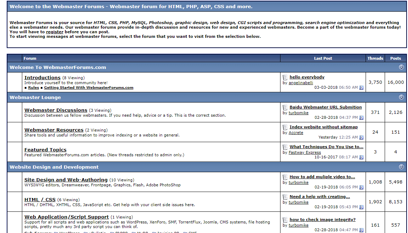This screenshot has width=408, height=233.
Task: Open the Webmaster Discussions forum
Action: coord(56,110)
